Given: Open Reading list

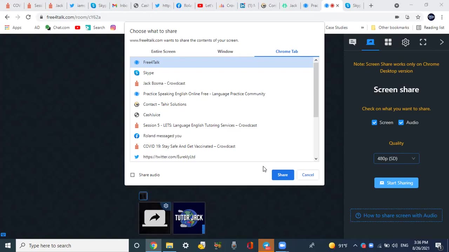Looking at the screenshot, I should pos(430,28).
